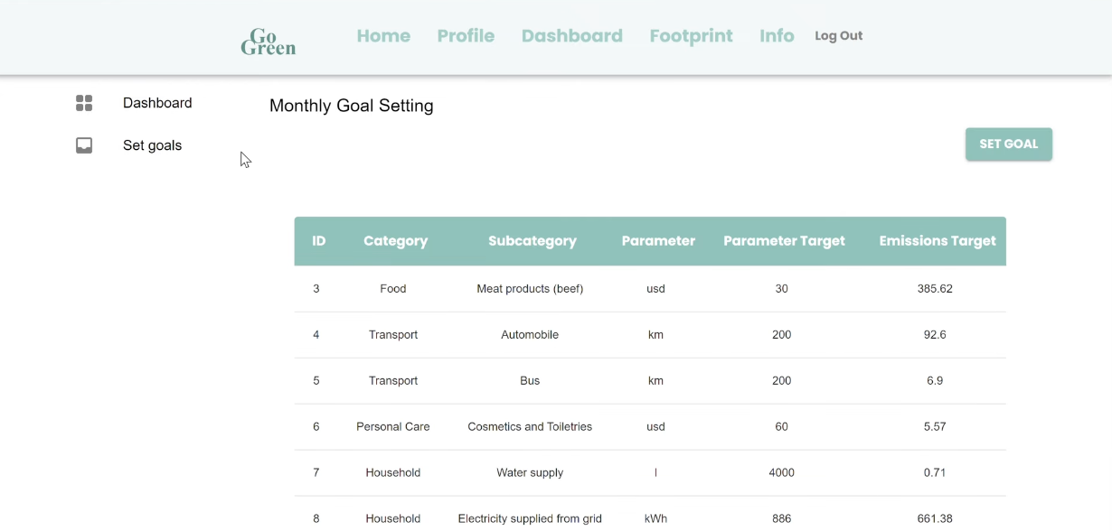Click the Parameter Target column header

click(784, 241)
